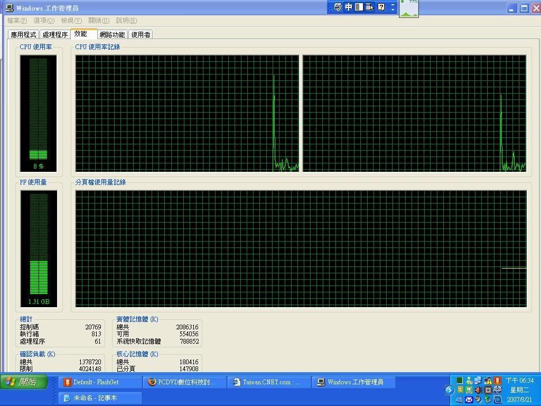Click the orange FlashGet tray icon

click(x=497, y=381)
